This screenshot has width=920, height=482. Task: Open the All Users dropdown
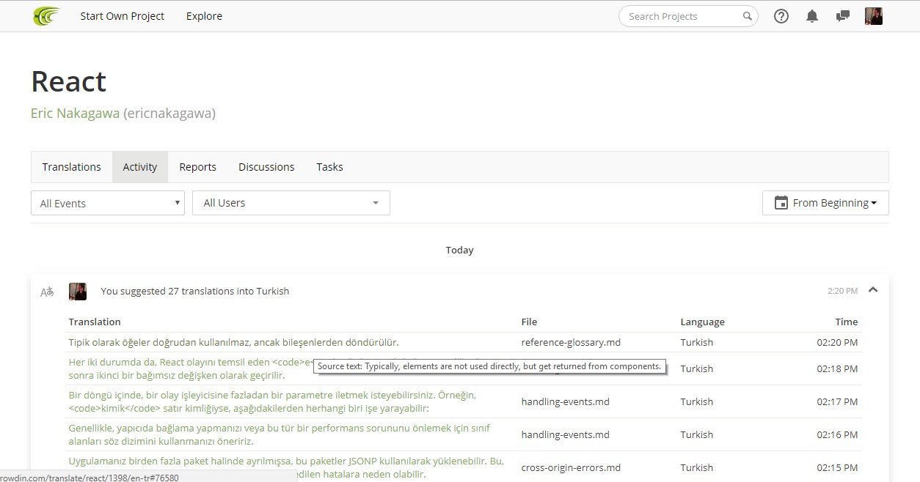pos(291,203)
